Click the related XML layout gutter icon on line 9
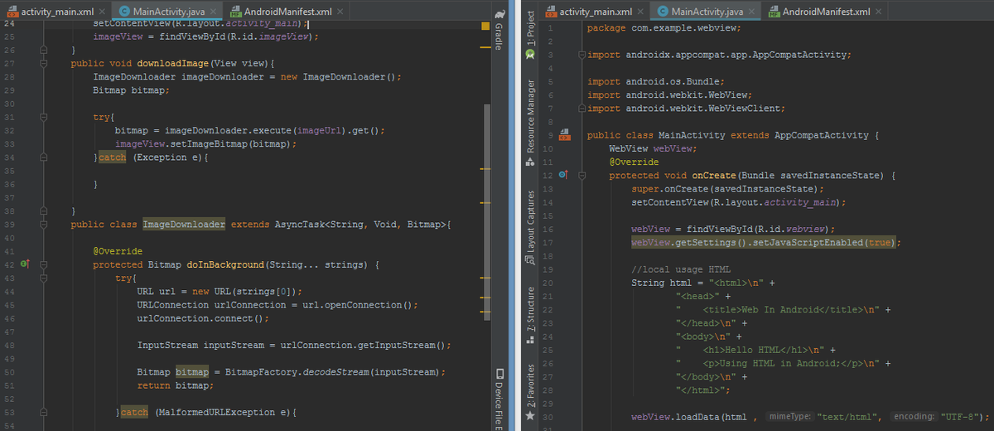Viewport: 994px width, 431px height. [x=564, y=134]
